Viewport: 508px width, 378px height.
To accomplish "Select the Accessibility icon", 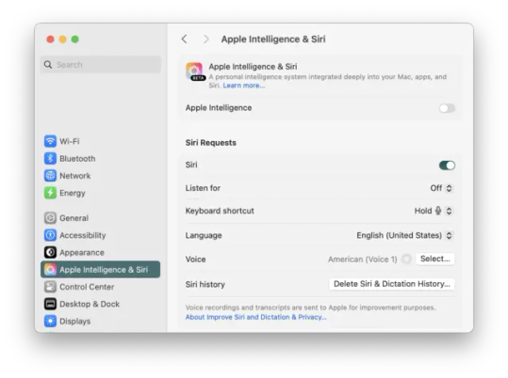I will [x=50, y=235].
